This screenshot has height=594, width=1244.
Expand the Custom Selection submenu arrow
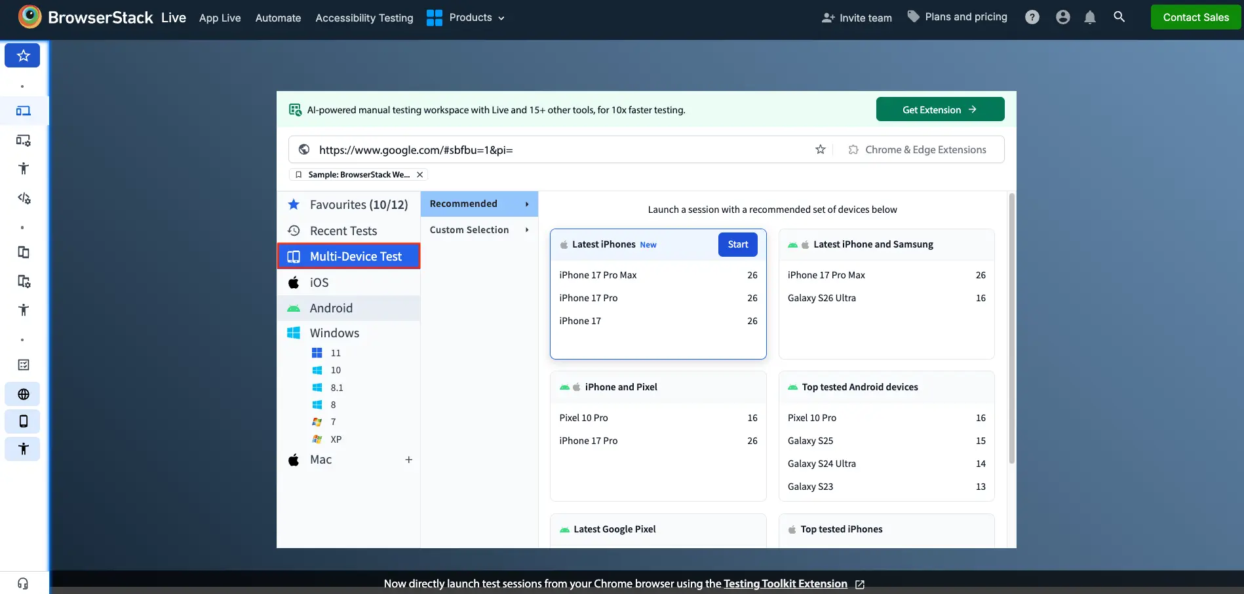(x=527, y=230)
